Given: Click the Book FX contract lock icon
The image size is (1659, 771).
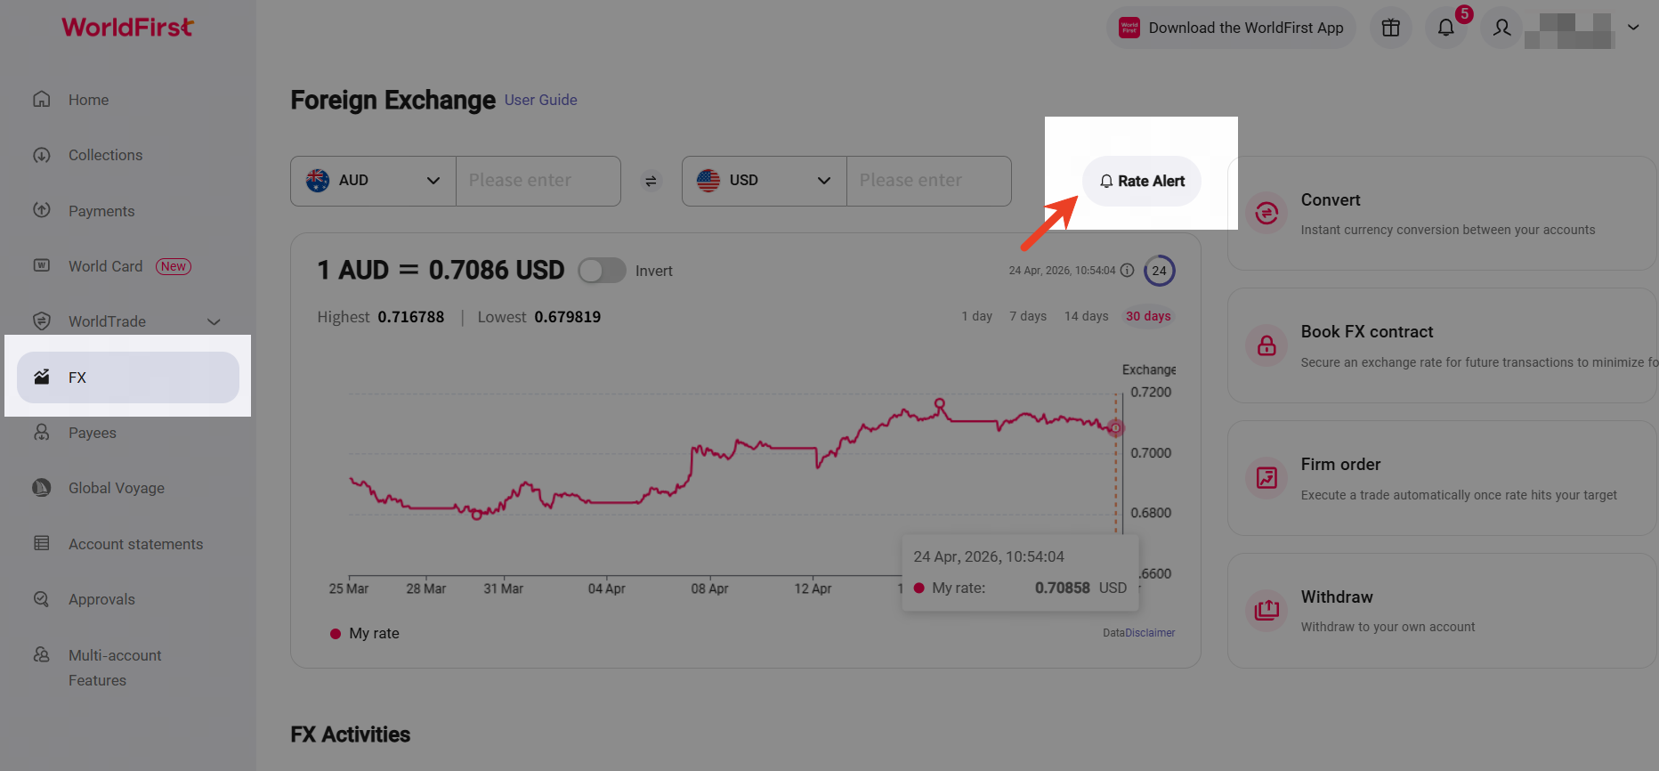Looking at the screenshot, I should coord(1267,345).
